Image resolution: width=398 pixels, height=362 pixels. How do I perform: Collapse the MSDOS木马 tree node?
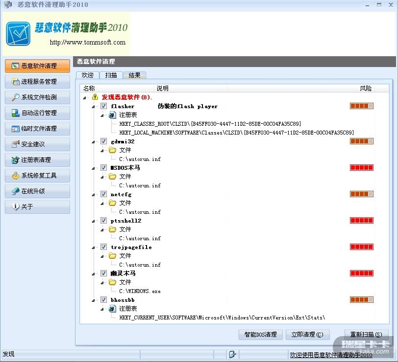(93, 168)
